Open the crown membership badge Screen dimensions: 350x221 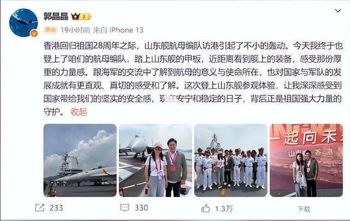click(x=81, y=16)
